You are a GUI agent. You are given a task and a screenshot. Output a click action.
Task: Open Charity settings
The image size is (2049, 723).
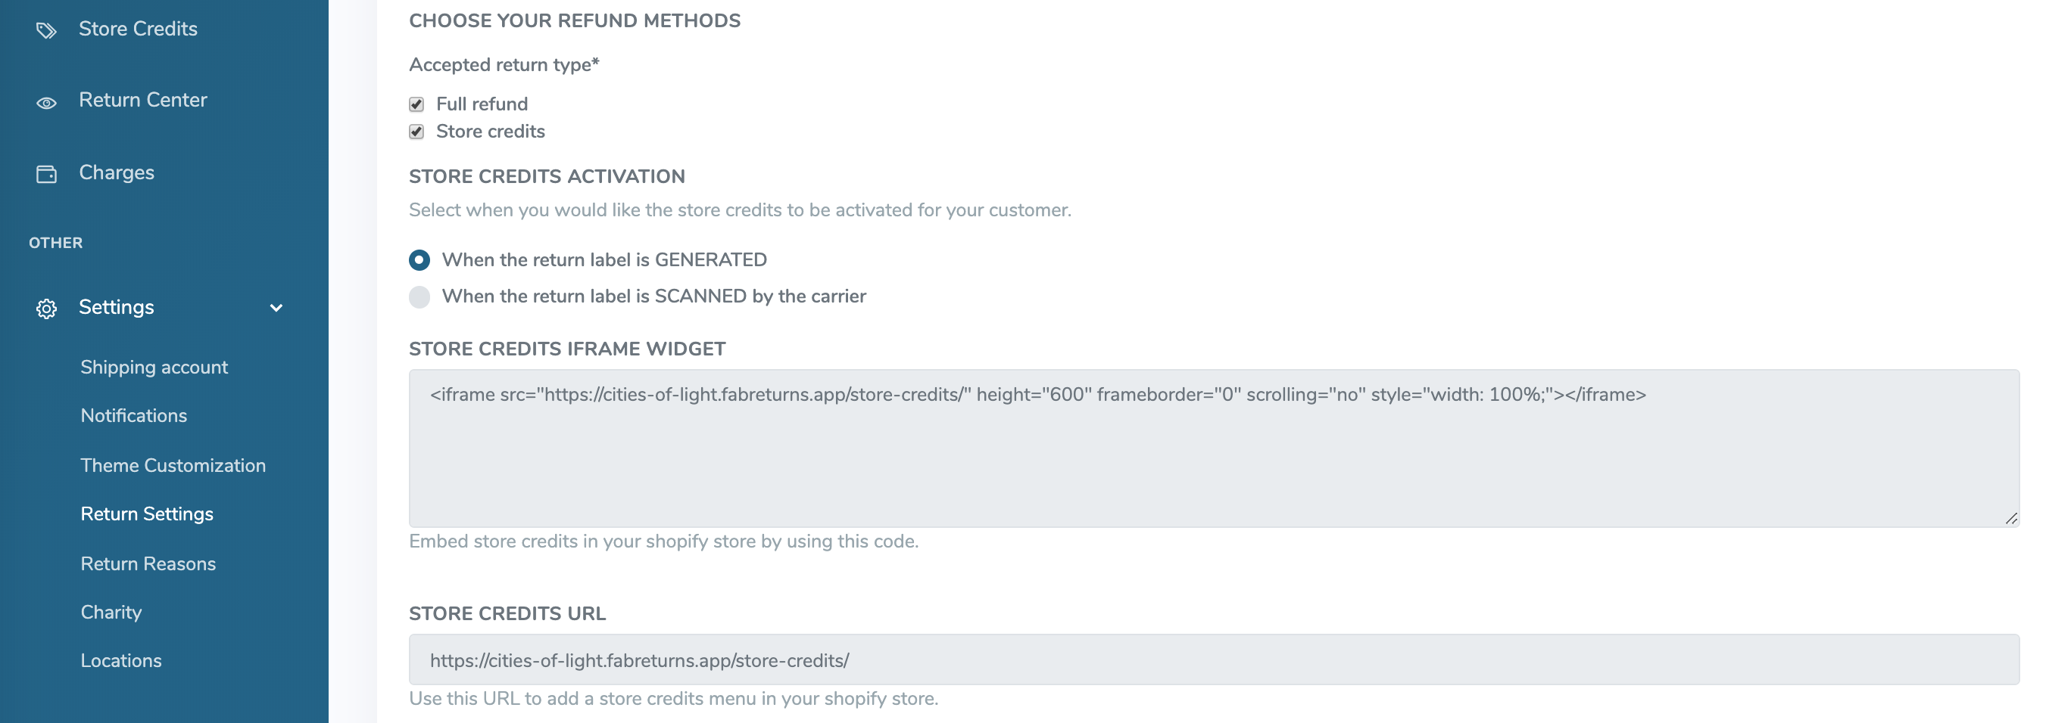pos(111,613)
